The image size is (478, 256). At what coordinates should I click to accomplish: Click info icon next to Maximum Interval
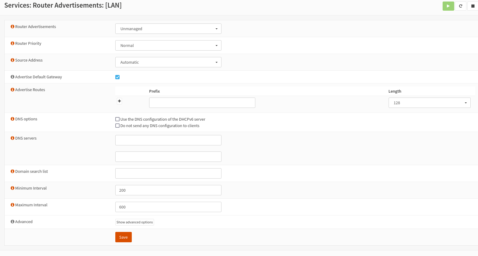click(x=13, y=205)
